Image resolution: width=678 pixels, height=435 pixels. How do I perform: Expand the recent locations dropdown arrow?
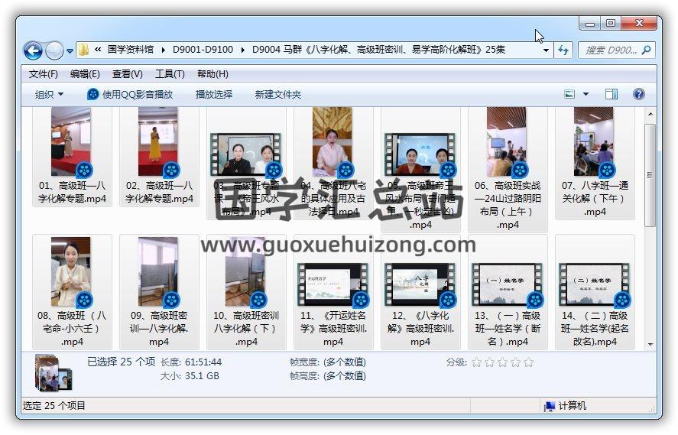[70, 51]
